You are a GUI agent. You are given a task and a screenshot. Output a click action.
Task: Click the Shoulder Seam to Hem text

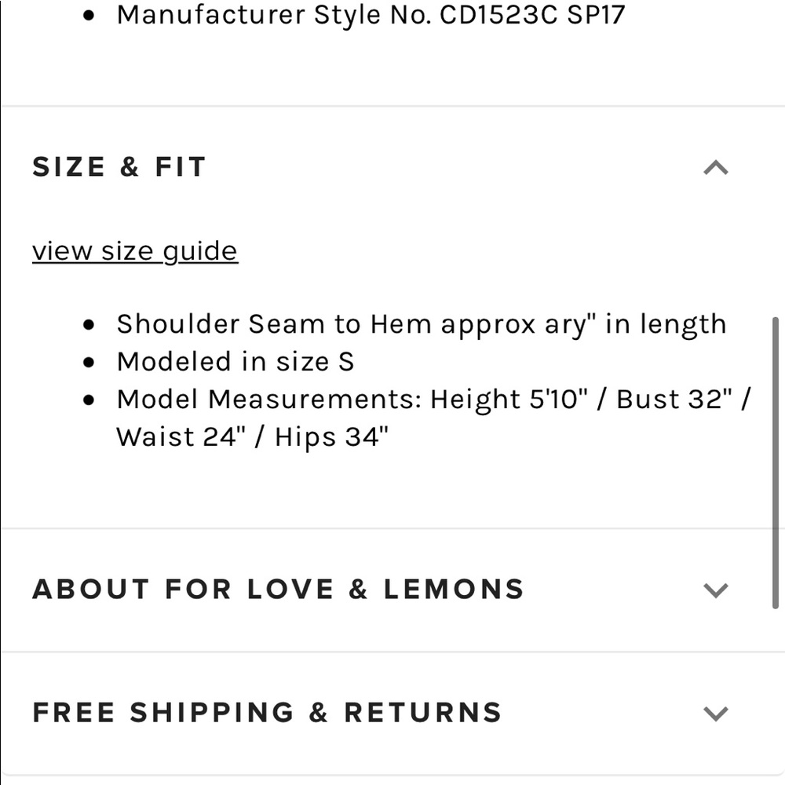click(x=422, y=323)
